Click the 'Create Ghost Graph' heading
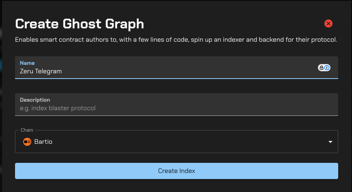Viewport: 352px width, 192px height. [80, 24]
